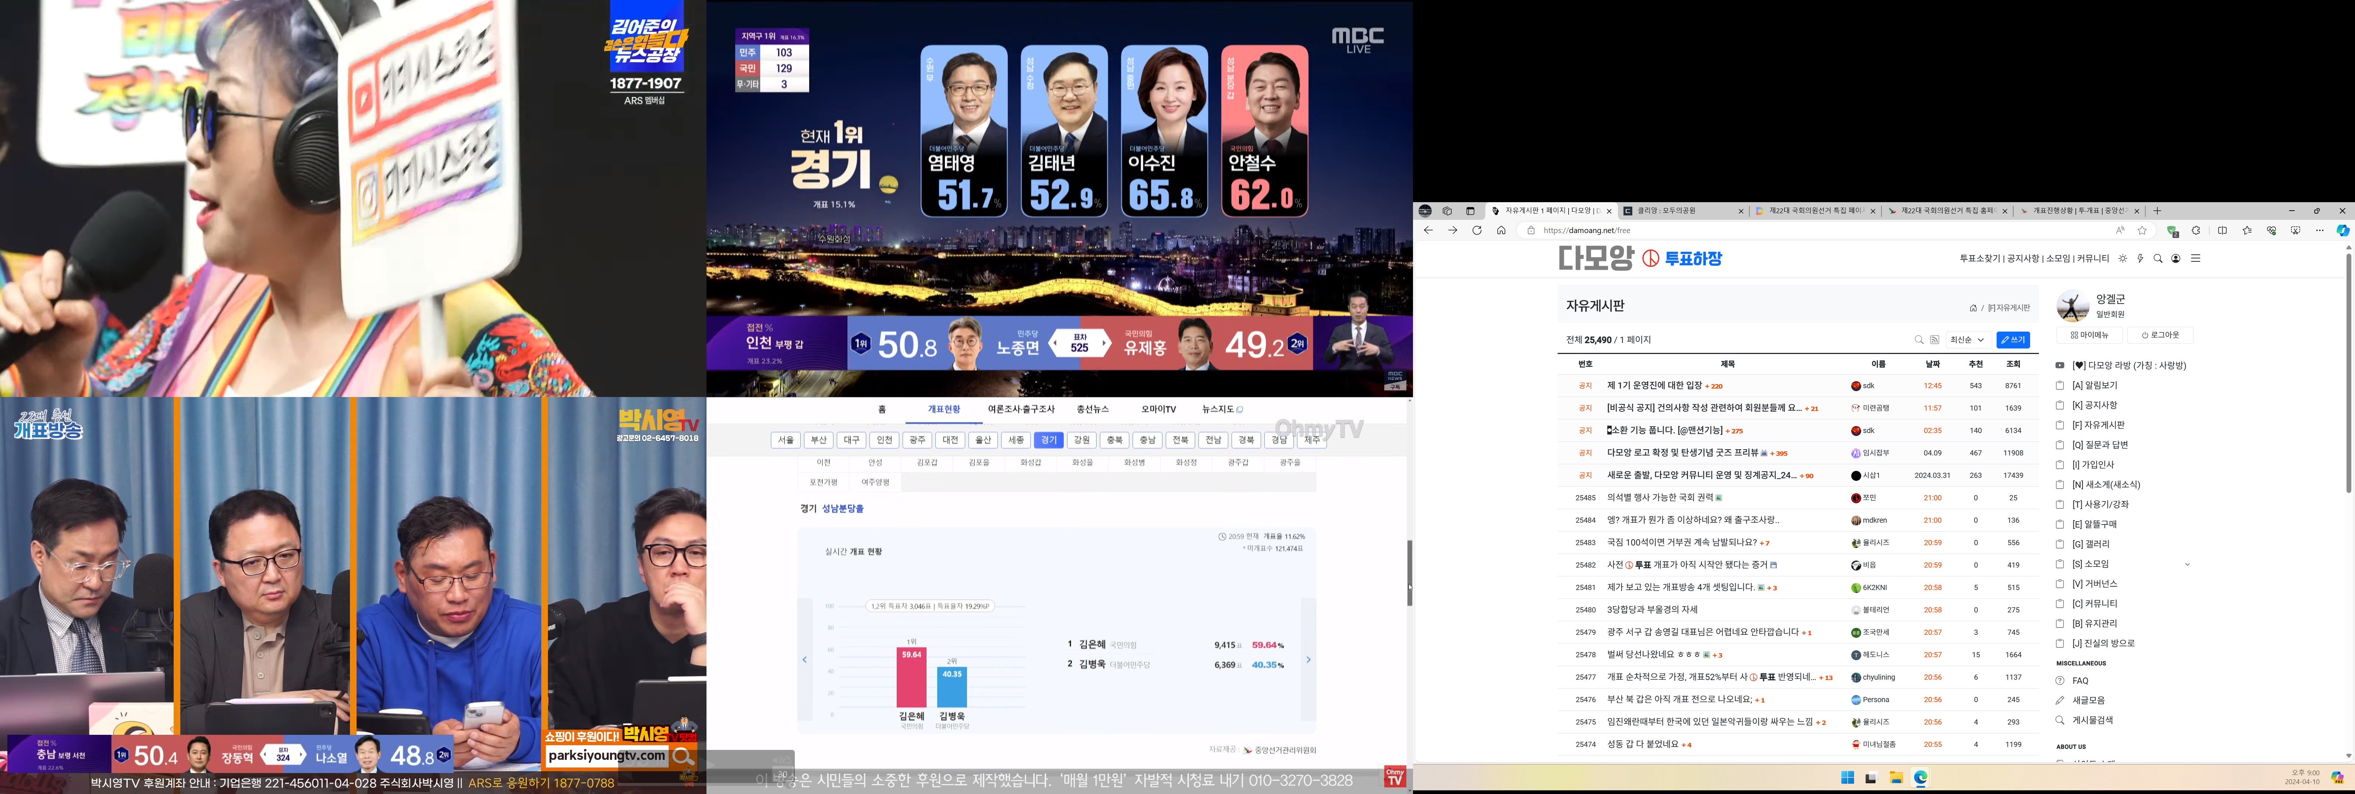The image size is (2355, 794).
Task: Click the board search magnifier beside 최신순
Action: pyautogui.click(x=1919, y=340)
